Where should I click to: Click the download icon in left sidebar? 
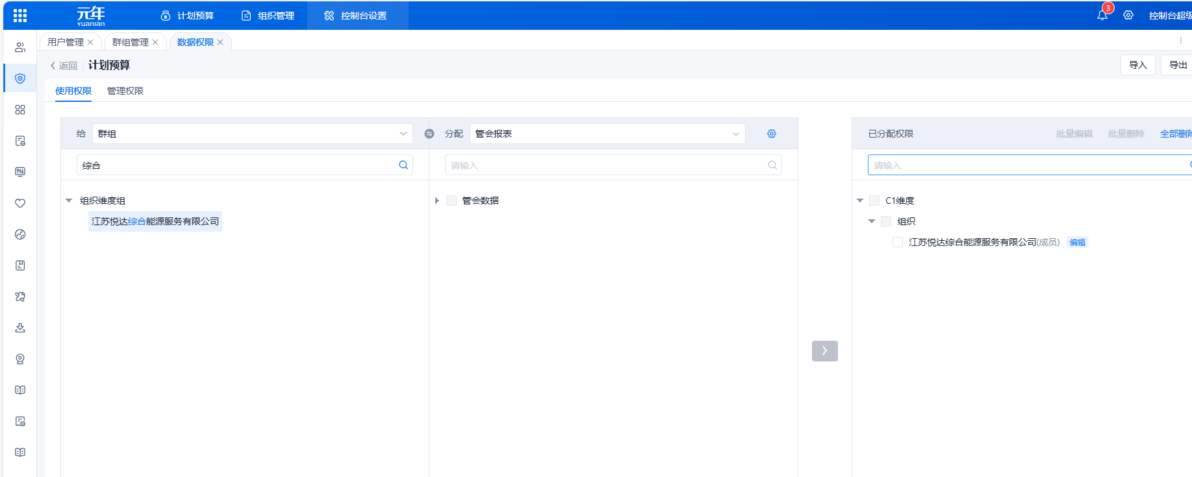[20, 328]
